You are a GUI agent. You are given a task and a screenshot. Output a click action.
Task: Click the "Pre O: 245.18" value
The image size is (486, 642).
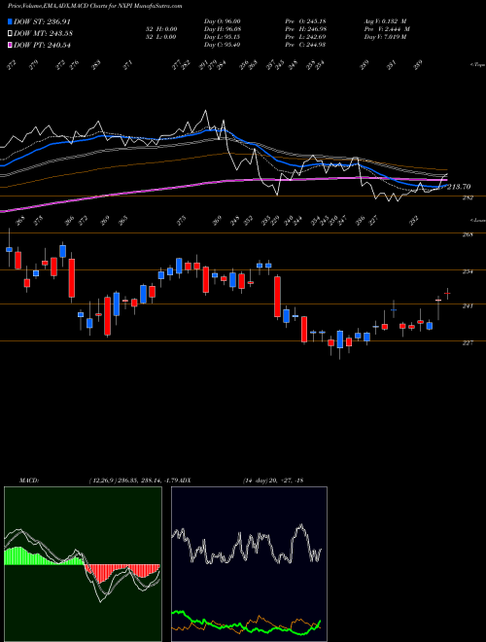[x=305, y=21]
